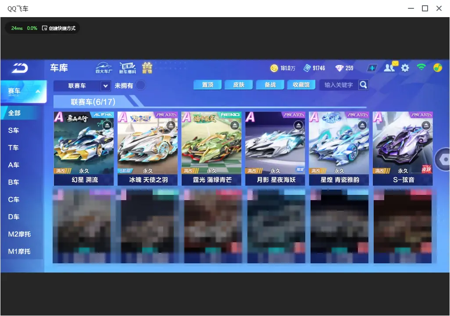Open the 四大车厂 car factory icon

[104, 68]
